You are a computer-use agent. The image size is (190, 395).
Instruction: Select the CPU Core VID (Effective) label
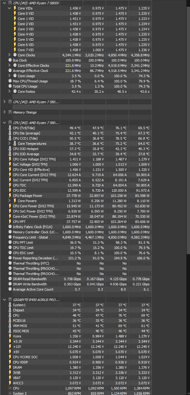[31, 170]
